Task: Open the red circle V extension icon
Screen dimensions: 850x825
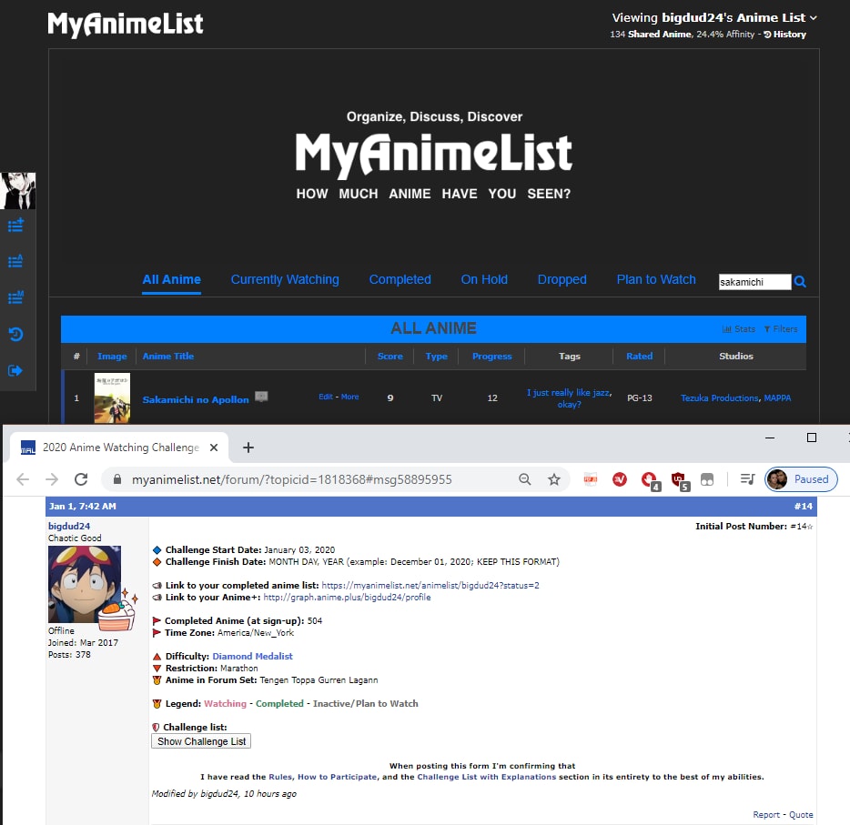Action: 620,479
